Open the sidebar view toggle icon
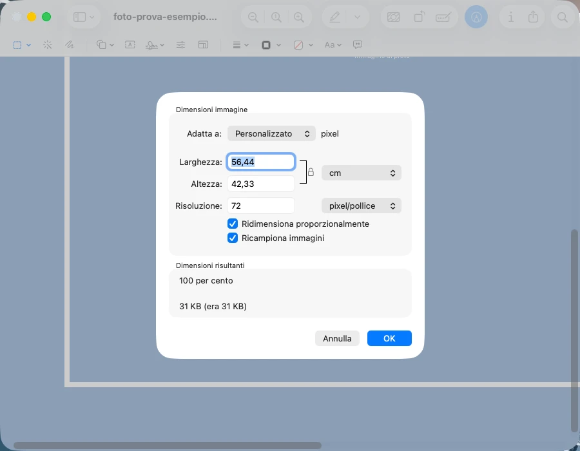The height and width of the screenshot is (451, 580). 79,17
